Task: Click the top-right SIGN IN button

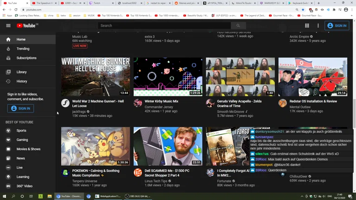Action: pos(337,25)
